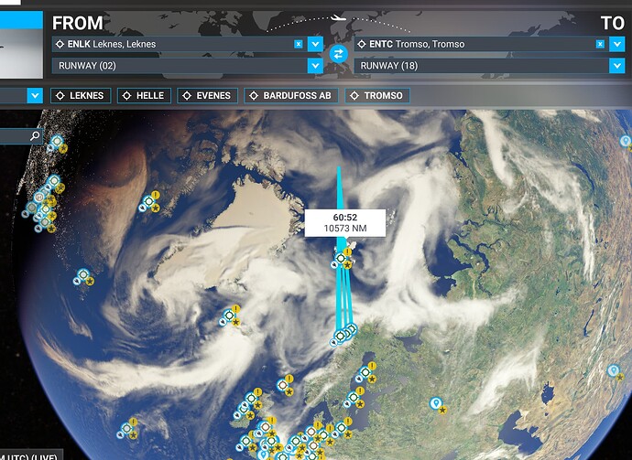The width and height of the screenshot is (632, 460).
Task: Click the yellow star badge beside Iceland marker
Action: pos(236,322)
